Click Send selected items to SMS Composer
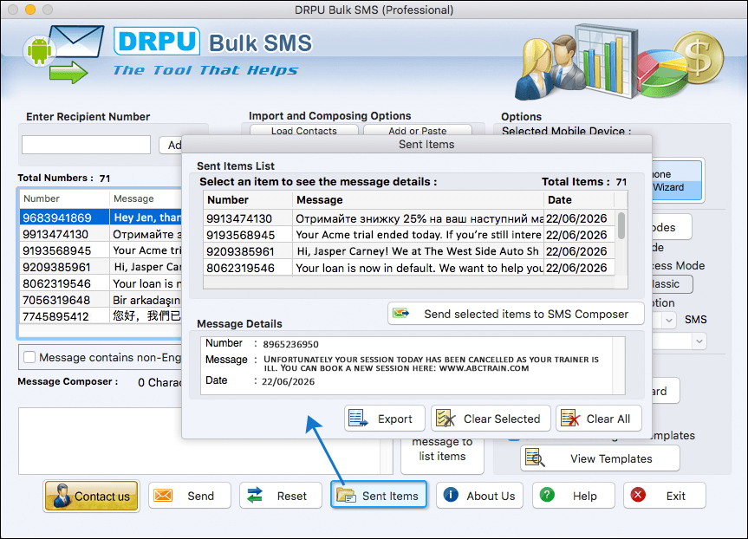The image size is (748, 539). 516,314
